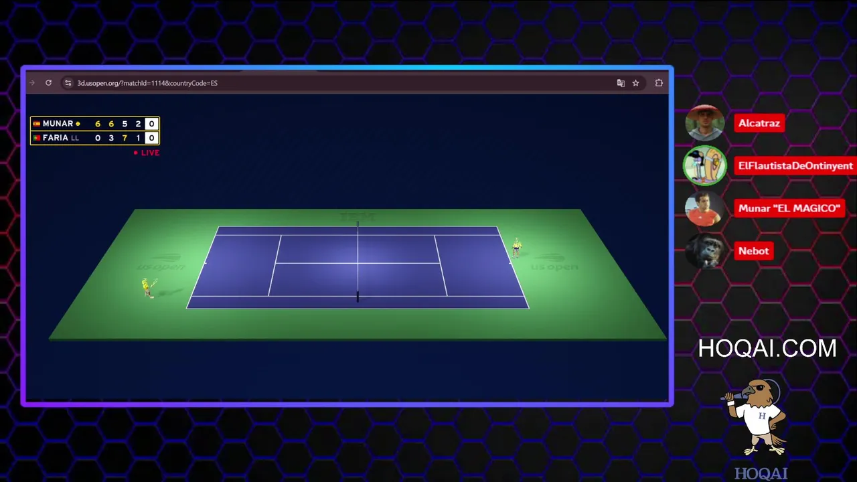Click ElFlautistaDeOntinyent's cartoon avatar
The height and width of the screenshot is (482, 857).
(705, 165)
